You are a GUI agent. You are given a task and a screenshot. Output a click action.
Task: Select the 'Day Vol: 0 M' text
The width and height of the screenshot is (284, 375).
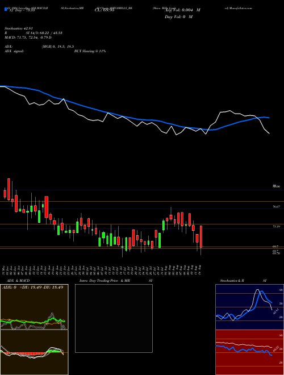178,16
